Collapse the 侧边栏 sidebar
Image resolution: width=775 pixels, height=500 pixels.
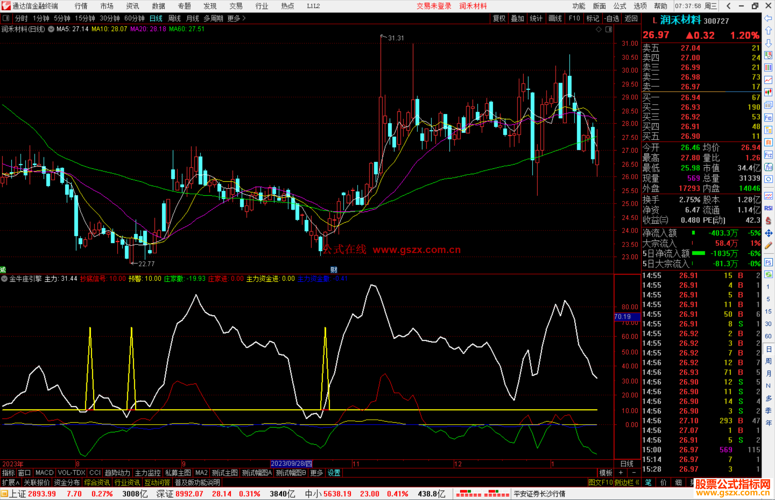point(627,482)
